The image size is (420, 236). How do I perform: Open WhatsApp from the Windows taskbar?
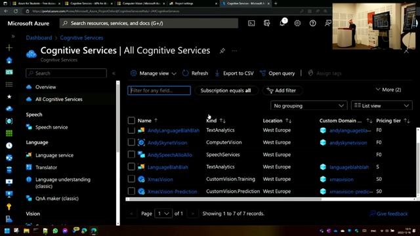click(55, 231)
